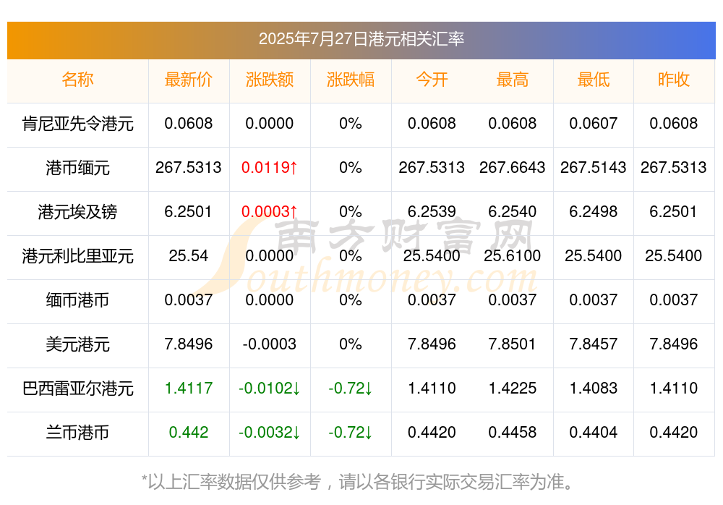Click the green 1.4117 latest price

click(x=189, y=389)
